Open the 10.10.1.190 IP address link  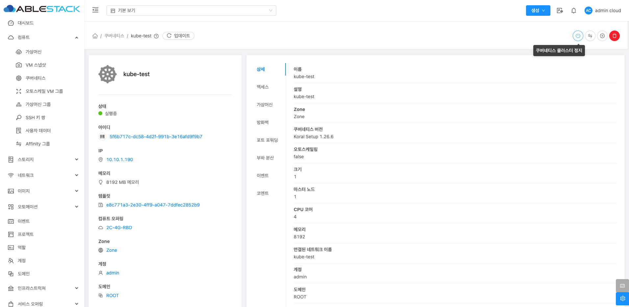(x=119, y=160)
